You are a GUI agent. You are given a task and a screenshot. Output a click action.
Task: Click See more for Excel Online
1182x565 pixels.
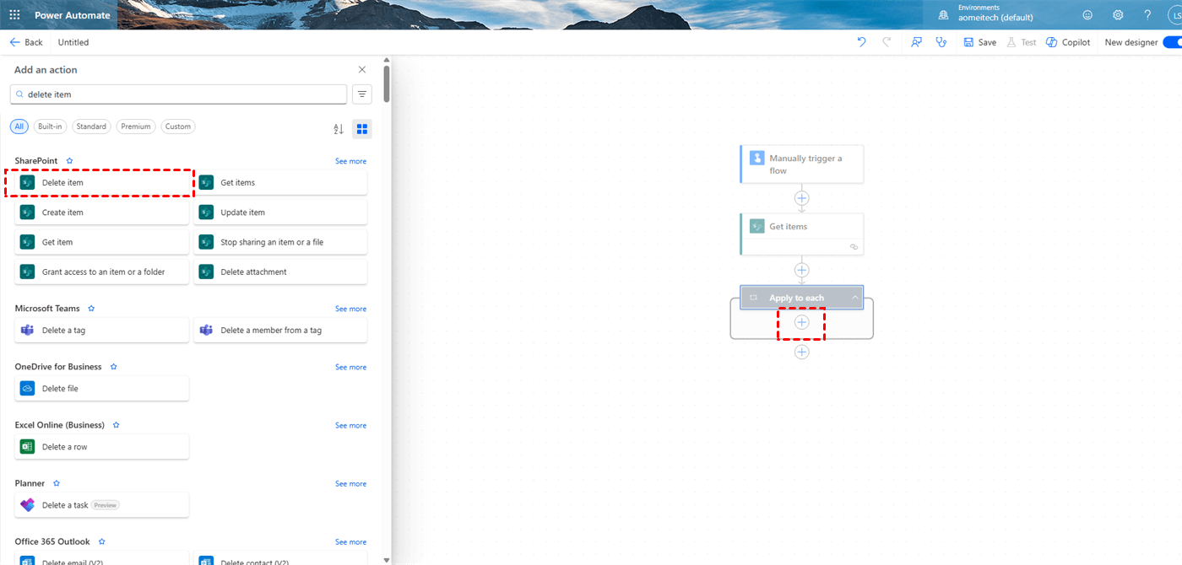350,425
